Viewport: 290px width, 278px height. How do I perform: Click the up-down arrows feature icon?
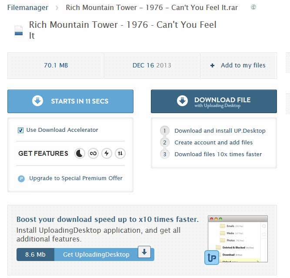(120, 154)
